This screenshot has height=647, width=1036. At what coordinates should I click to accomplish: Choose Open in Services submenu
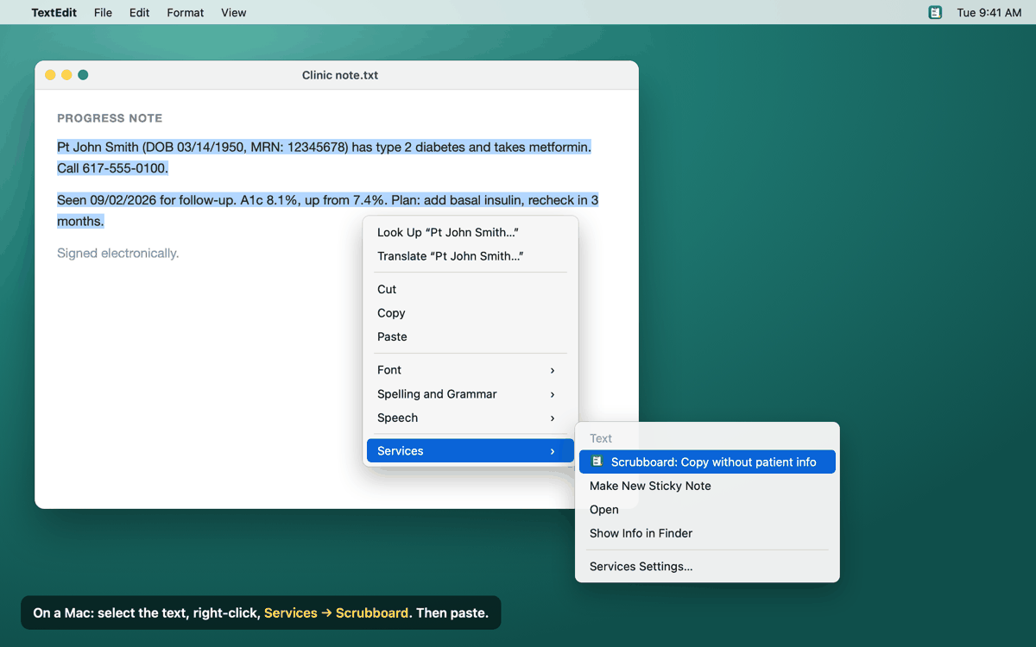coord(707,510)
